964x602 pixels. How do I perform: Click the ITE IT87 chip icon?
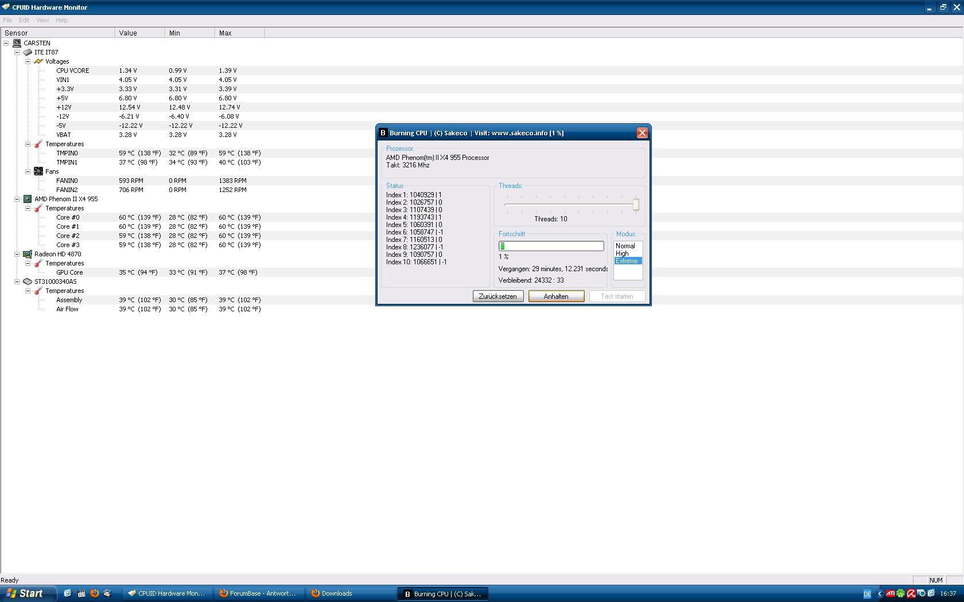coord(28,52)
